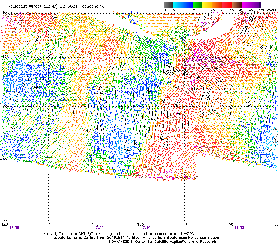278x244 pixels.
Task: Select the '-115' longitude label
Action: point(48,224)
